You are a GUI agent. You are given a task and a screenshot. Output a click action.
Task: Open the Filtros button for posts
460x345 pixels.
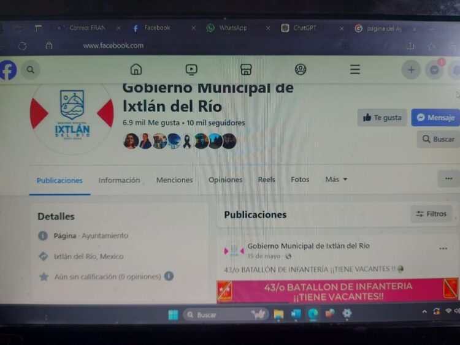point(431,214)
